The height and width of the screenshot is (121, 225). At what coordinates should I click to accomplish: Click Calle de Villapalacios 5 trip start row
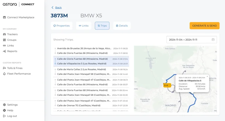[x=91, y=64]
